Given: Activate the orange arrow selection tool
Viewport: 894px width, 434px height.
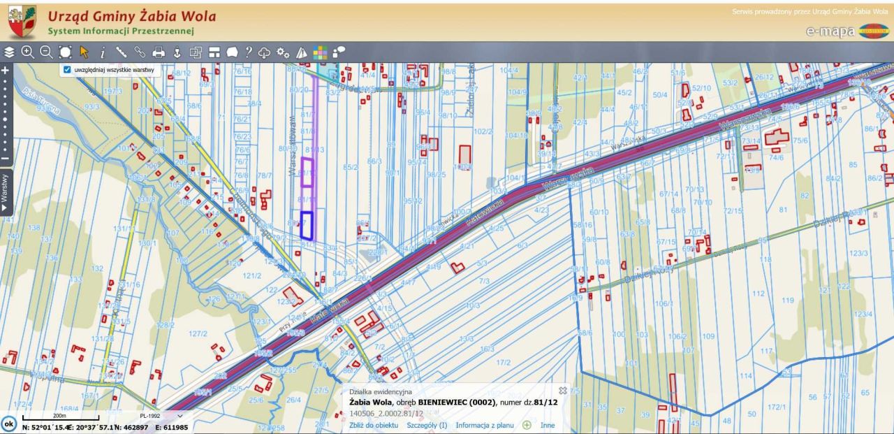Looking at the screenshot, I should click(84, 52).
